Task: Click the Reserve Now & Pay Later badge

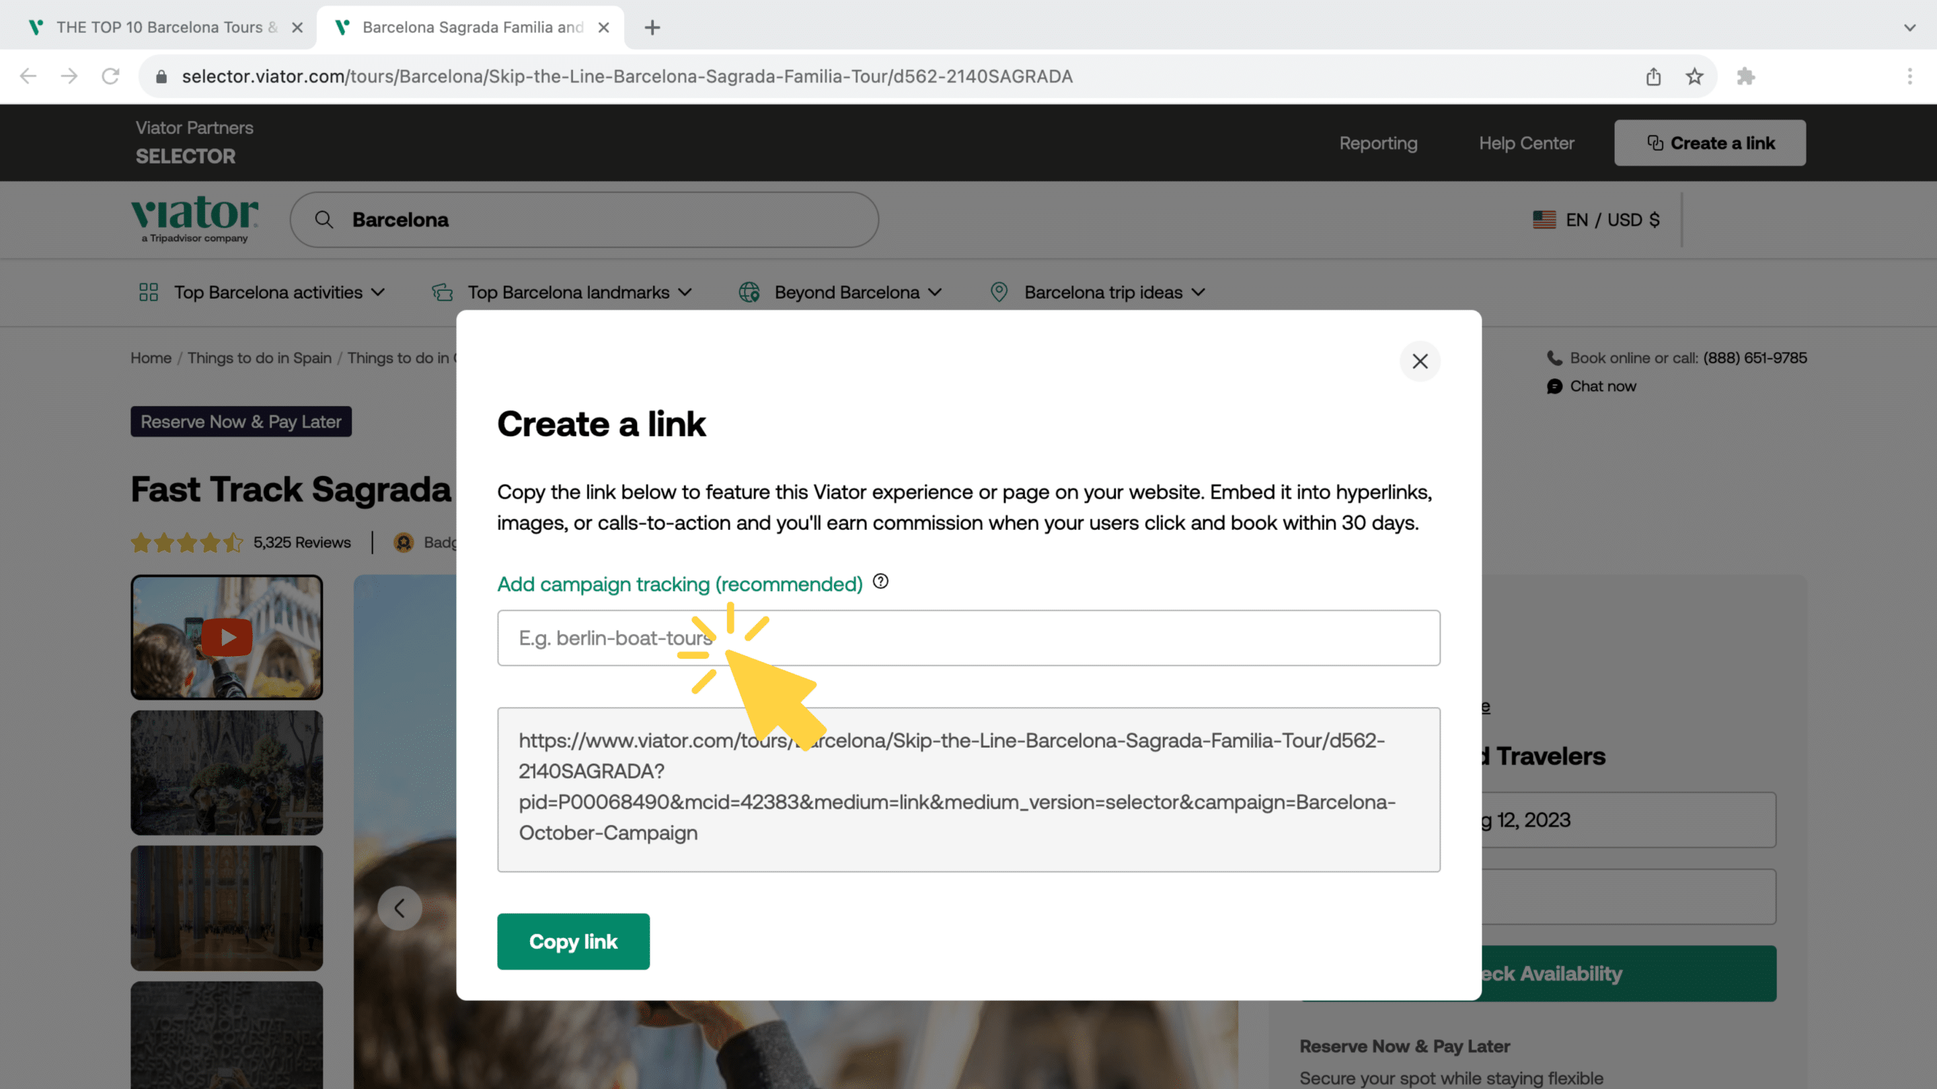Action: pos(241,421)
